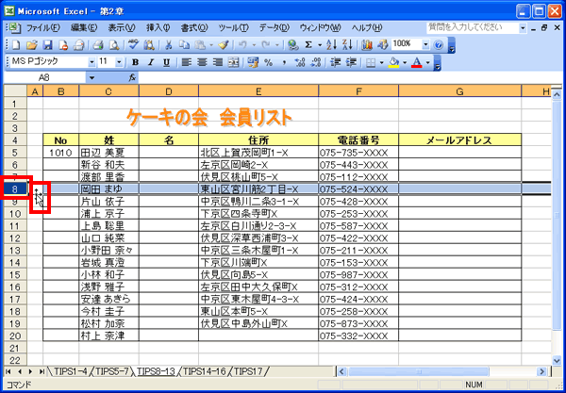Image resolution: width=566 pixels, height=393 pixels.
Task: Click the horizontal scrollbar thumb
Action: 419,371
